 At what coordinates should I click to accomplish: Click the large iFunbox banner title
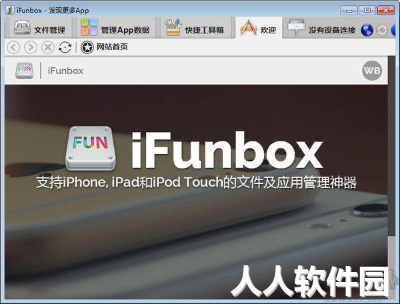227,150
